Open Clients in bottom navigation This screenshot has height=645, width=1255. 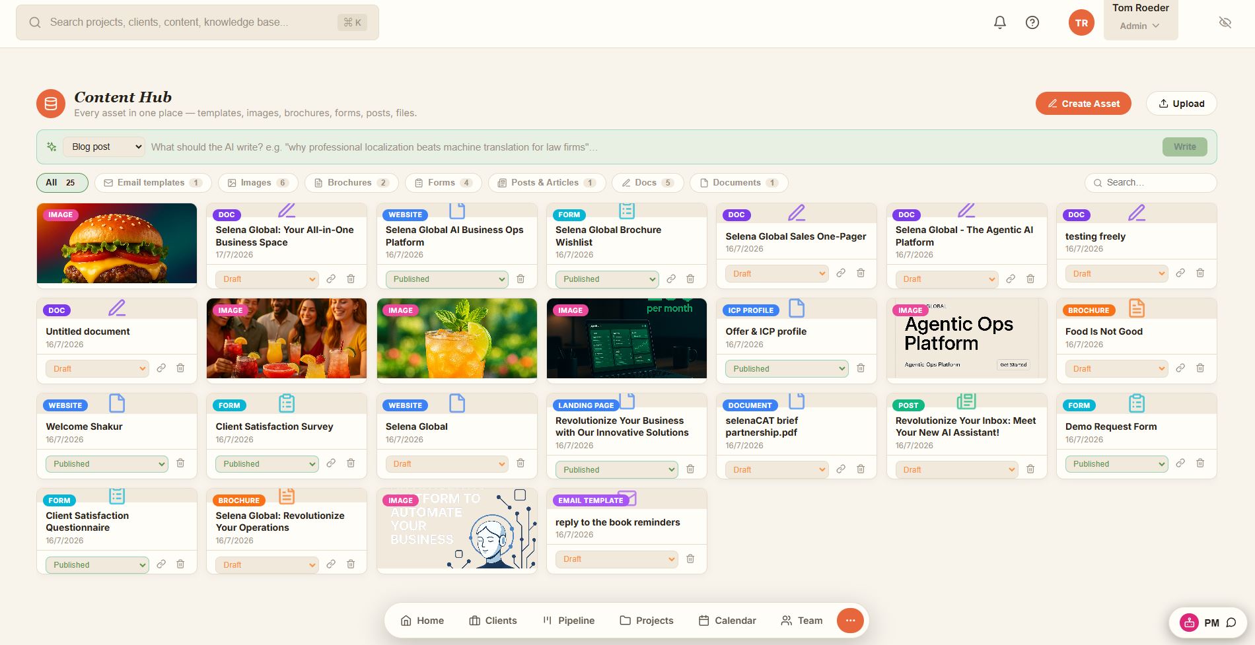tap(493, 621)
